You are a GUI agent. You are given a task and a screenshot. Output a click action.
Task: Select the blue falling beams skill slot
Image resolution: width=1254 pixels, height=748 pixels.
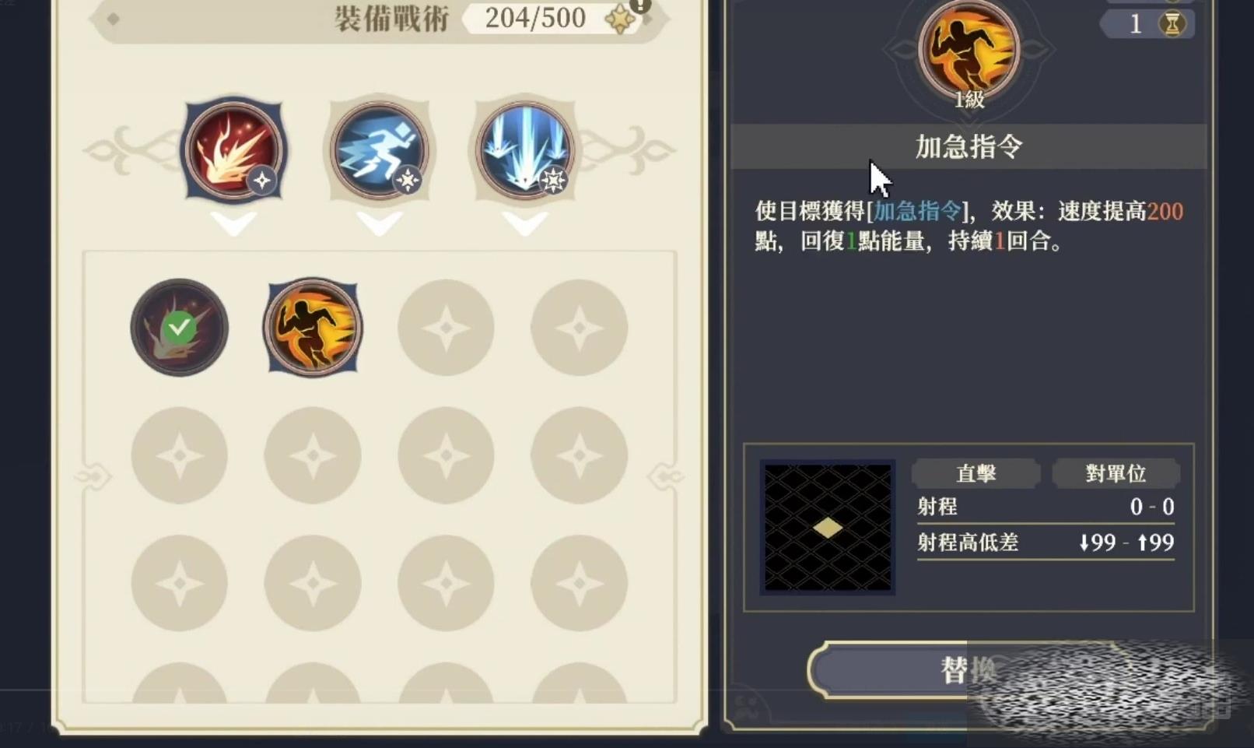[525, 150]
